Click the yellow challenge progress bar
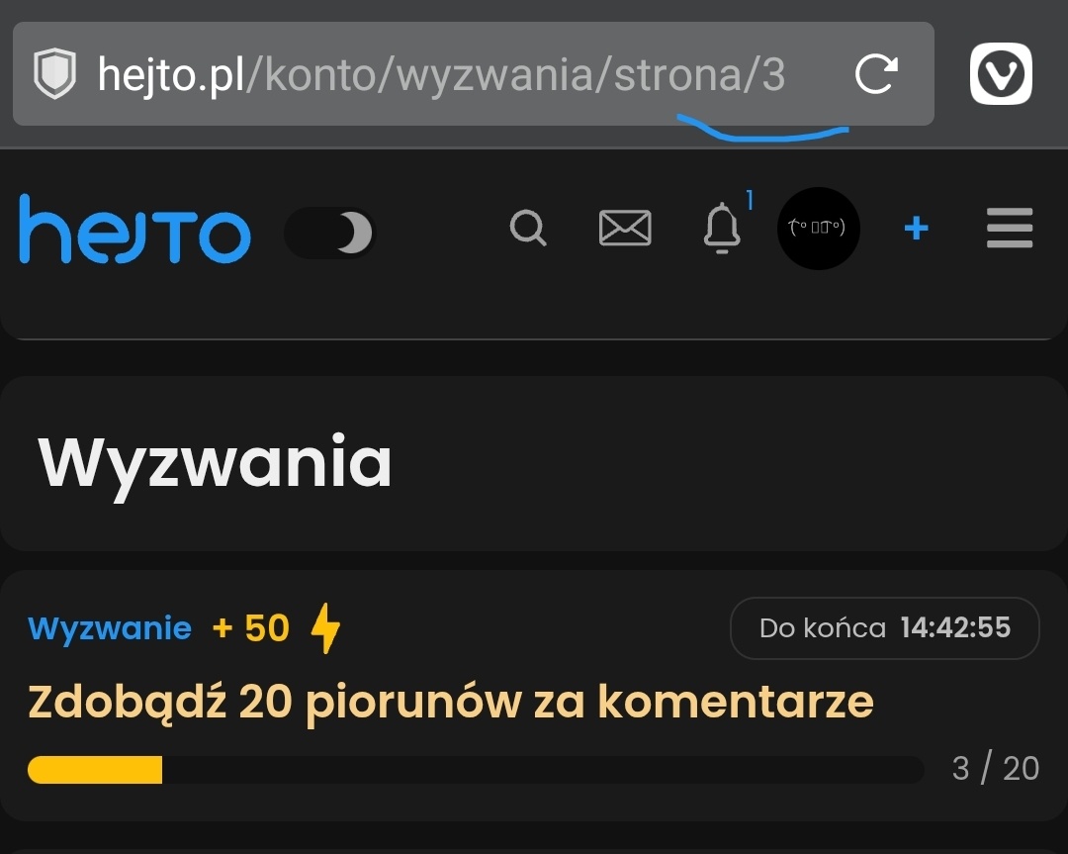Screen dimensions: 1068x854 475,769
